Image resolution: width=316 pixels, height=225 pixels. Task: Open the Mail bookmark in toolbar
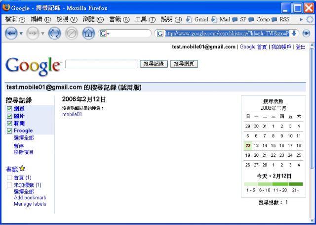221,19
